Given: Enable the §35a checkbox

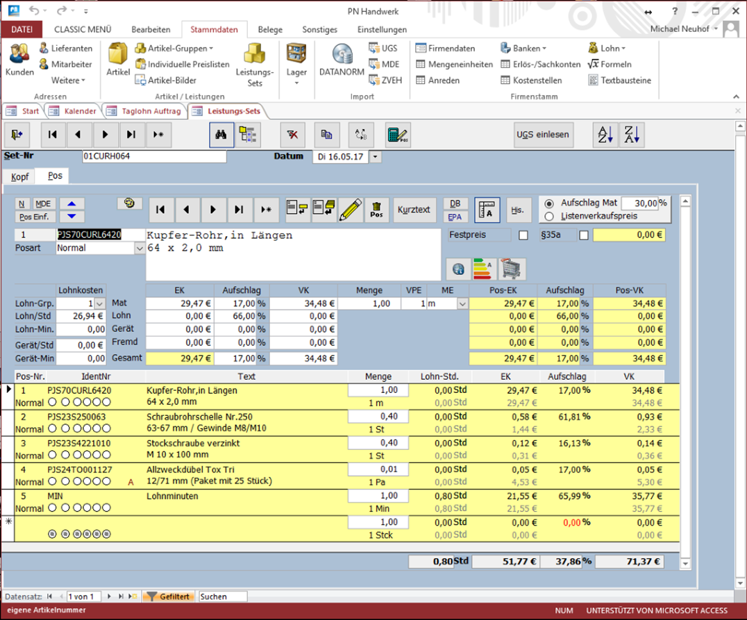Looking at the screenshot, I should pos(584,235).
